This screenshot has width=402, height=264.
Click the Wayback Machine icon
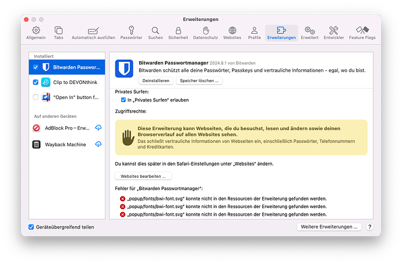(x=36, y=145)
